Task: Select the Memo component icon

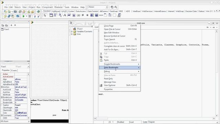Action: (74, 15)
